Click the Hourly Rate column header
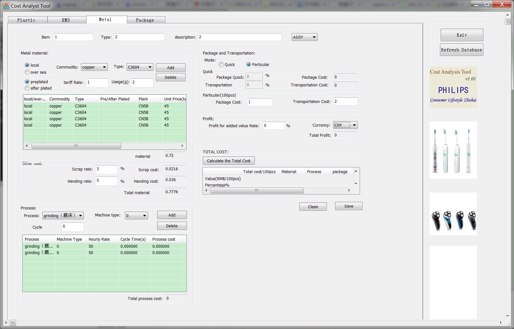This screenshot has height=329, width=514. (x=103, y=239)
